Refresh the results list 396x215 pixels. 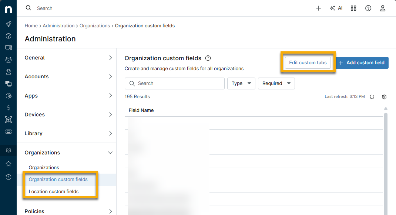(x=372, y=97)
